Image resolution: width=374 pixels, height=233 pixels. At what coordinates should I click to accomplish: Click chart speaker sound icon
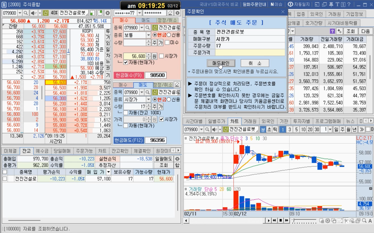pos(215,129)
